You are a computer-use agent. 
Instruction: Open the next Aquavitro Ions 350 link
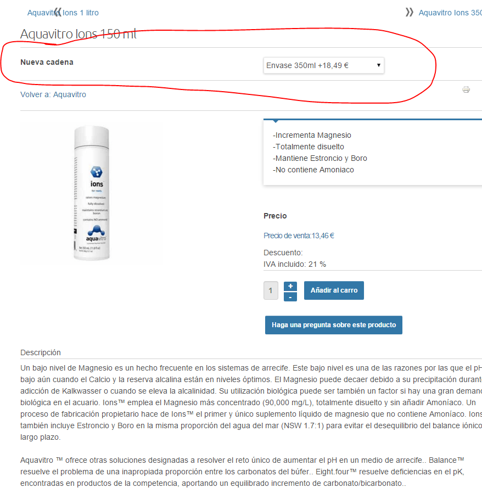pyautogui.click(x=450, y=13)
